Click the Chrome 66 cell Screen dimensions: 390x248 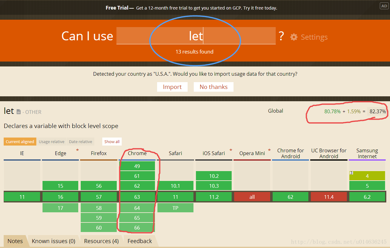click(x=137, y=228)
